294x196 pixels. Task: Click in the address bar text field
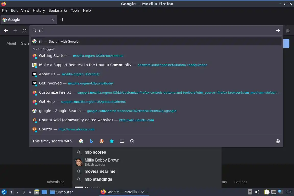(x=156, y=30)
